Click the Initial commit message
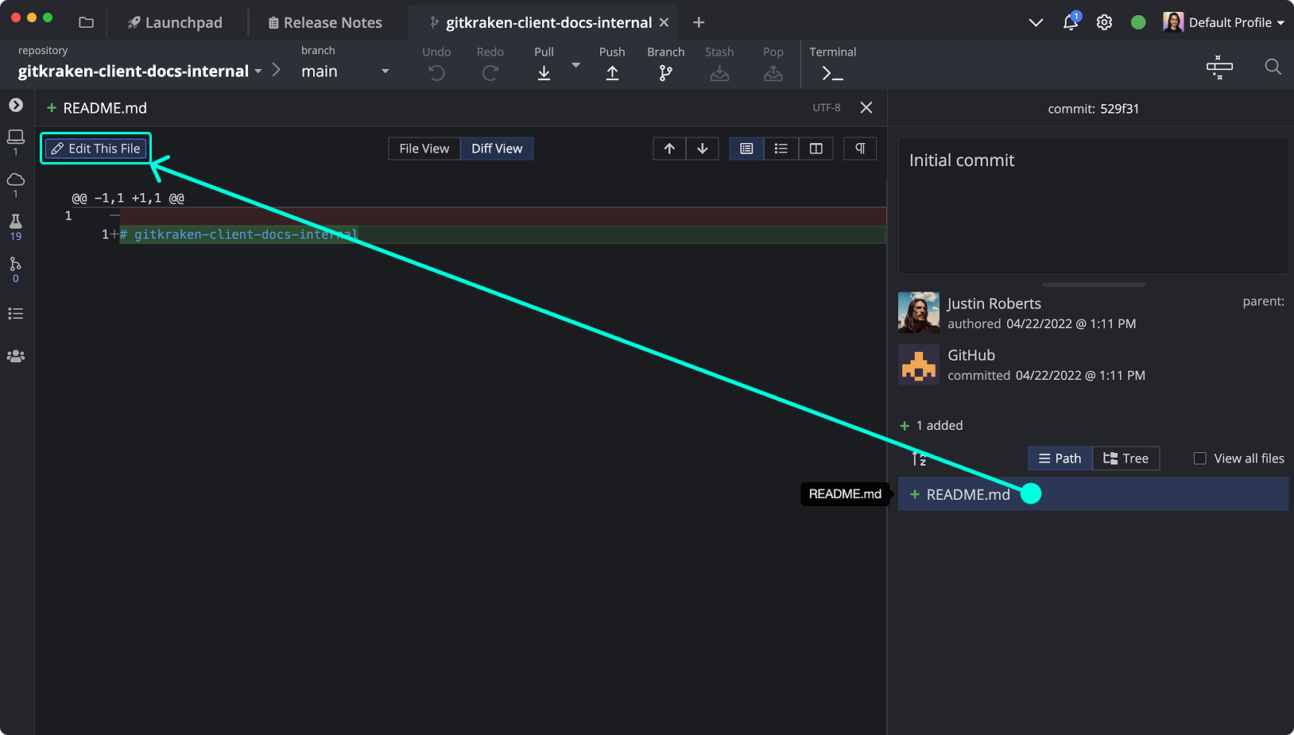Viewport: 1294px width, 735px height. pos(962,161)
